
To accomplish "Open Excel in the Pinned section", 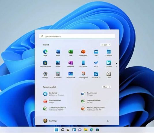I will [71, 53].
